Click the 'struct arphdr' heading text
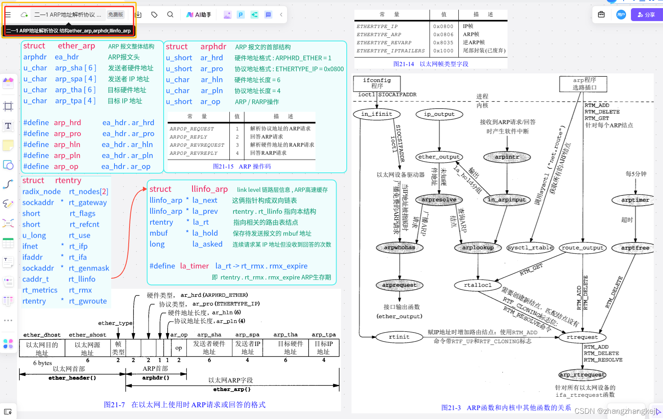This screenshot has height=419, width=663. [196, 47]
